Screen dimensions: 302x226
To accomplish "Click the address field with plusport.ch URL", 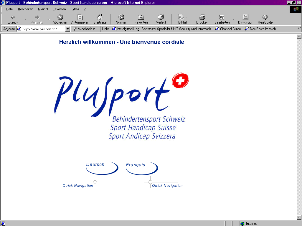I will (x=44, y=29).
